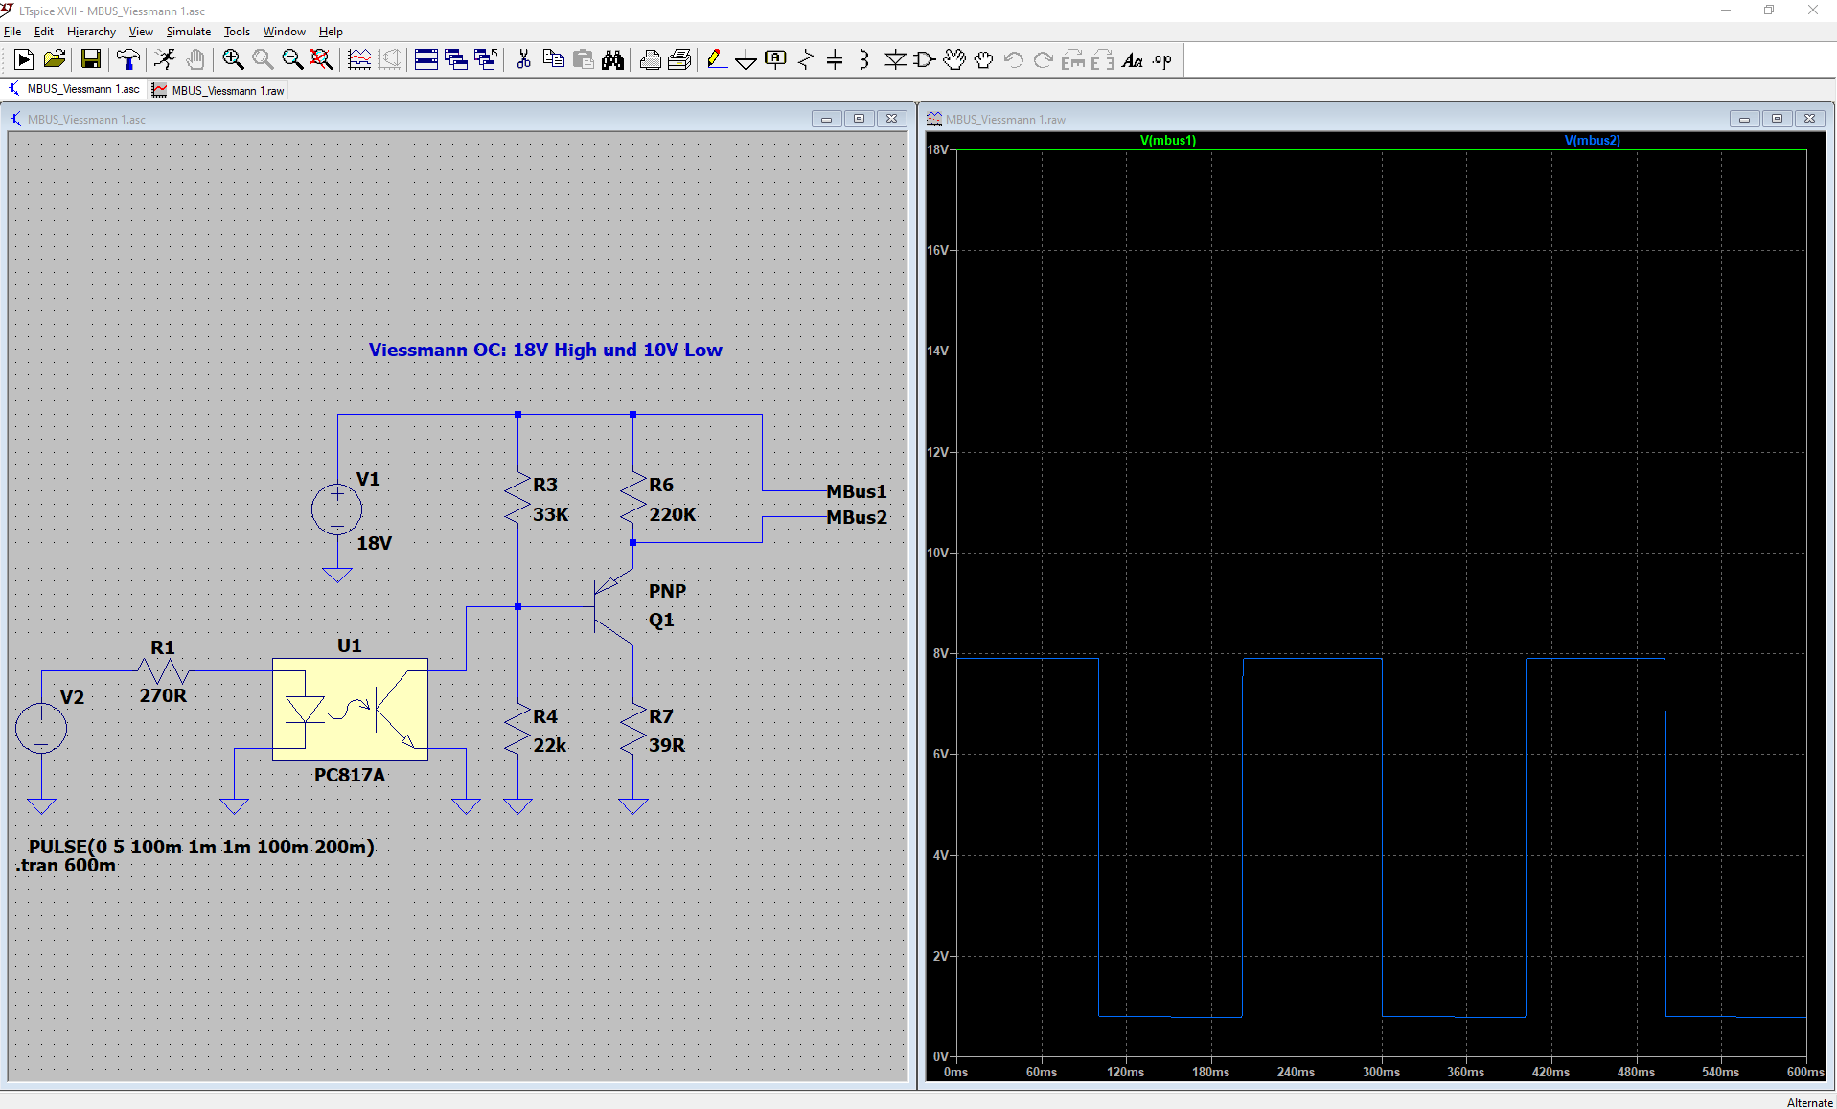Add a SPICE directive with .op
The width and height of the screenshot is (1837, 1109).
pyautogui.click(x=1162, y=59)
